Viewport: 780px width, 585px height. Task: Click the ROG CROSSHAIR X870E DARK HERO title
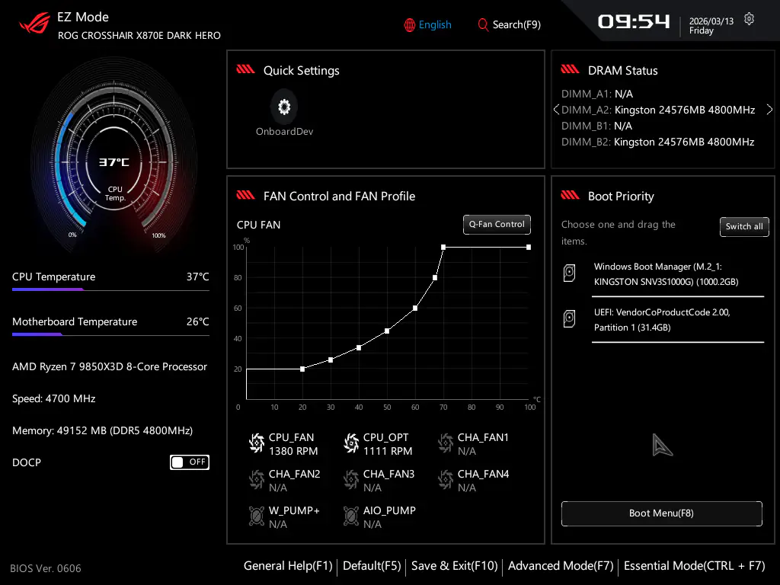(139, 35)
